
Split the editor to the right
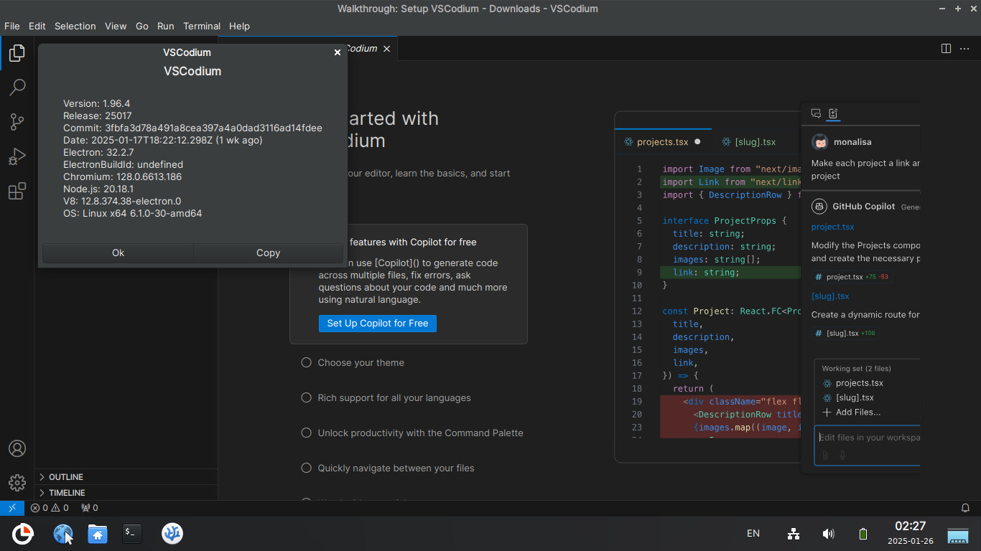(x=947, y=49)
